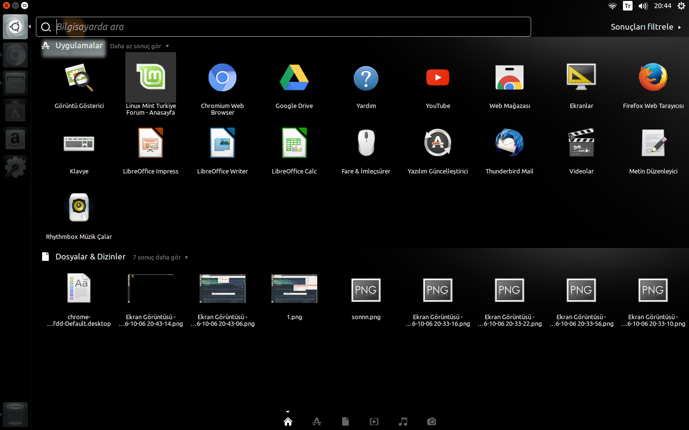Open screenshot thumbnail ending 20-43-06.png
The image size is (689, 430).
point(222,289)
